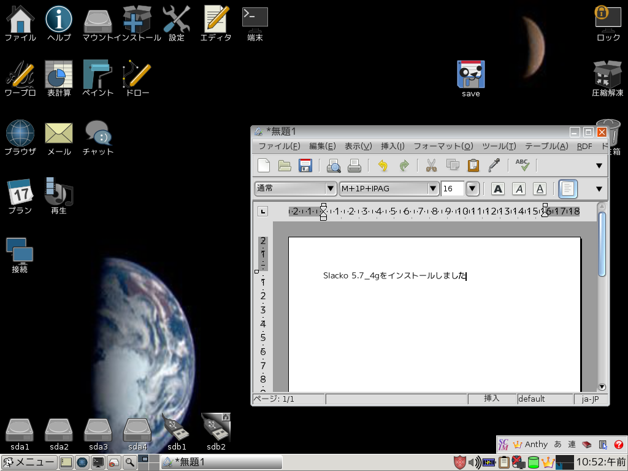This screenshot has width=628, height=471.
Task: Click the ロック lock screen icon
Action: (x=608, y=23)
